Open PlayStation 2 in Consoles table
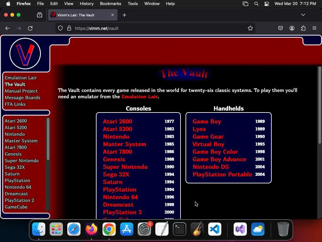 tap(122, 212)
